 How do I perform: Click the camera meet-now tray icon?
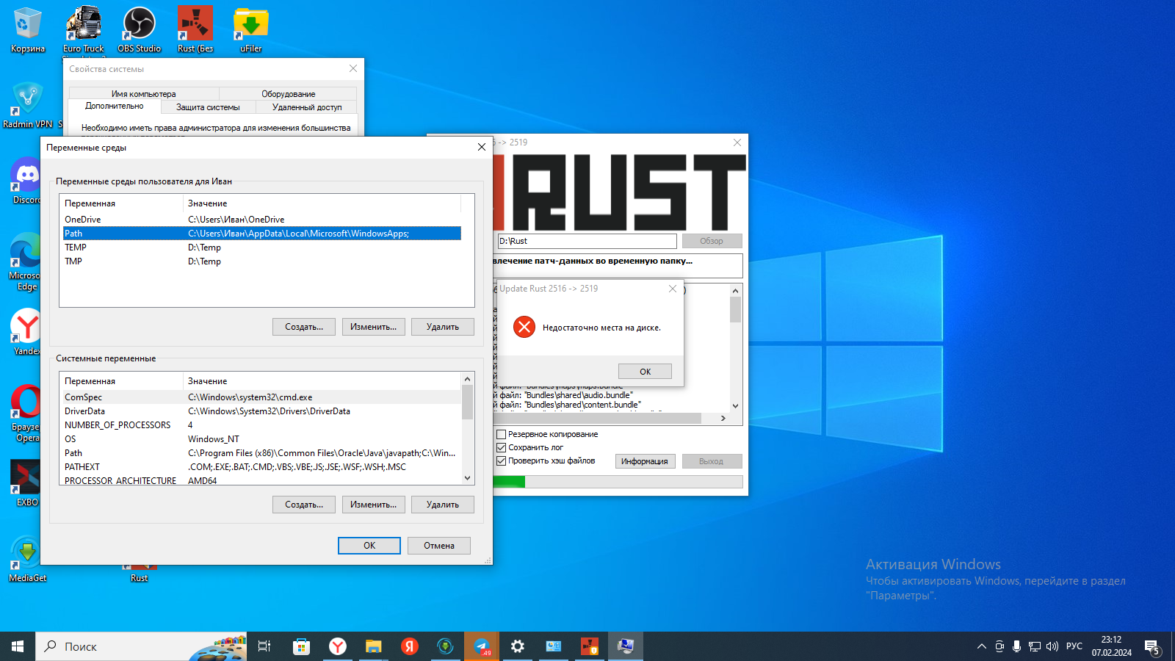999,646
